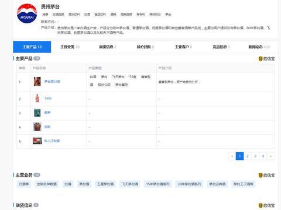The image size is (281, 210).
Task: Click the 茅台酒 business tag
Action: point(84,184)
